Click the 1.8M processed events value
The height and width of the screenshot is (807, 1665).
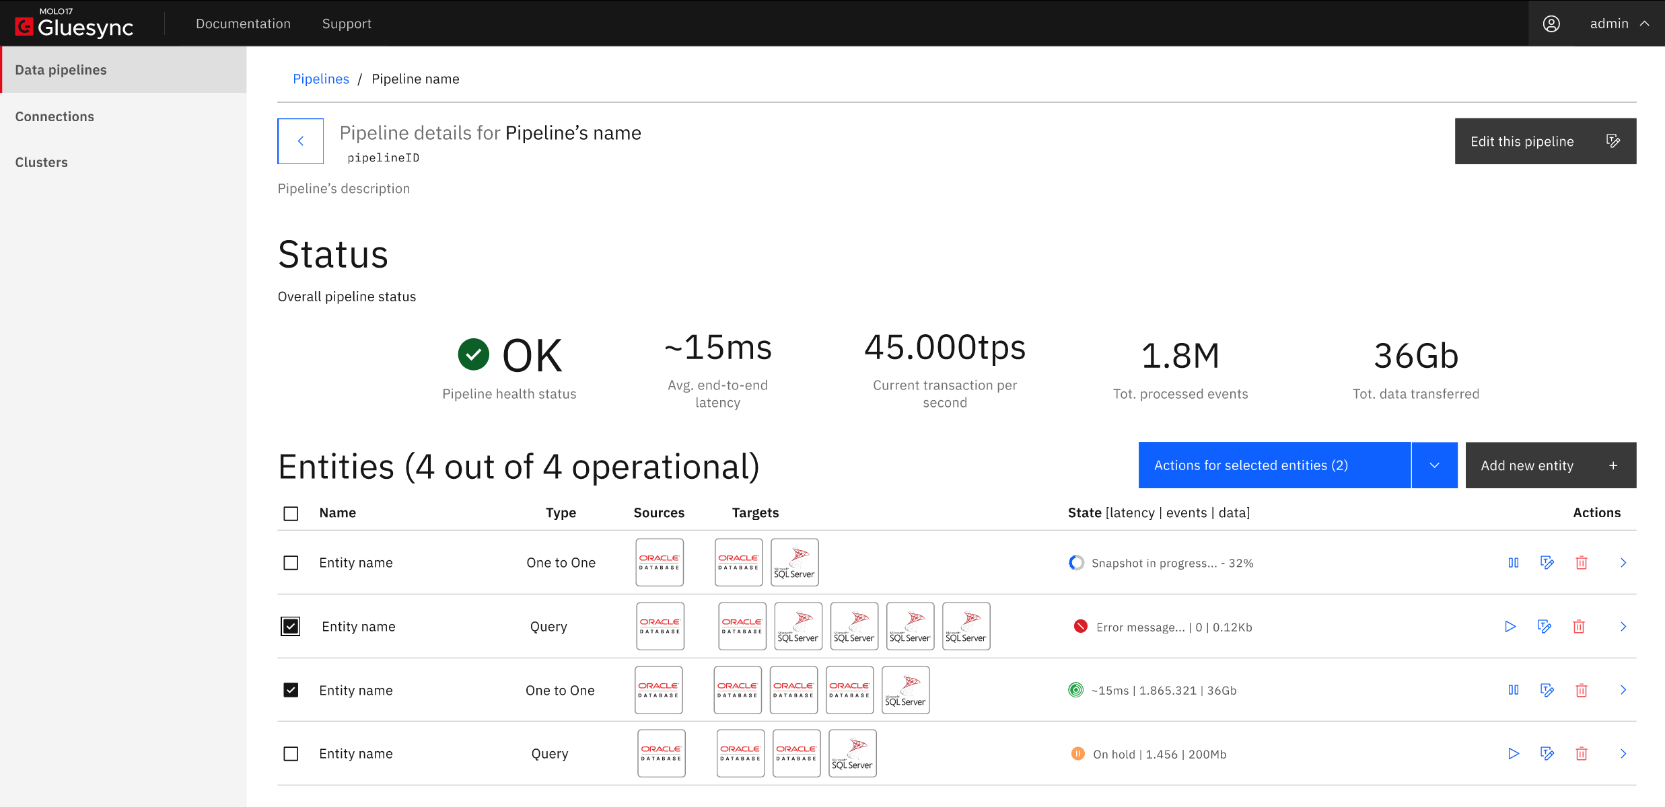click(1180, 356)
